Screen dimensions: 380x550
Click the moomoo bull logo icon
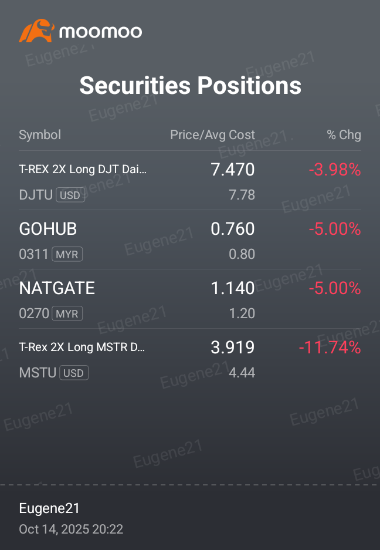(37, 31)
